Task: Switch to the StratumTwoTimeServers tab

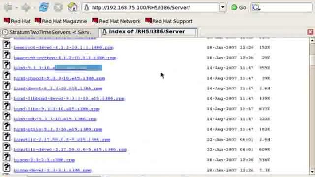Action: click(x=49, y=32)
